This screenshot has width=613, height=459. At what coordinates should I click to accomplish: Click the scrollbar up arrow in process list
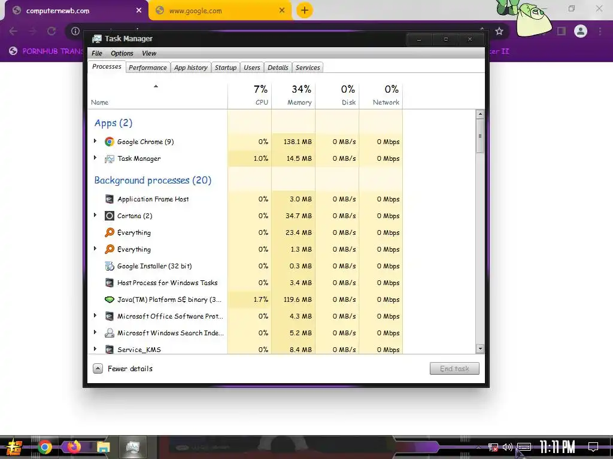point(480,114)
